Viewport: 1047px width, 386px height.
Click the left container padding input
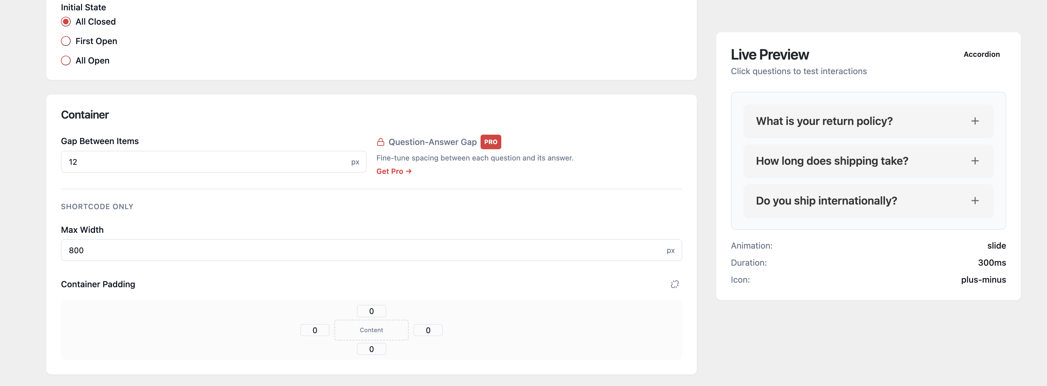click(x=315, y=330)
